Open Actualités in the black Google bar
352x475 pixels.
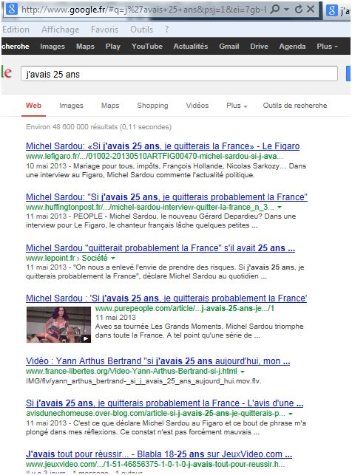pyautogui.click(x=191, y=47)
